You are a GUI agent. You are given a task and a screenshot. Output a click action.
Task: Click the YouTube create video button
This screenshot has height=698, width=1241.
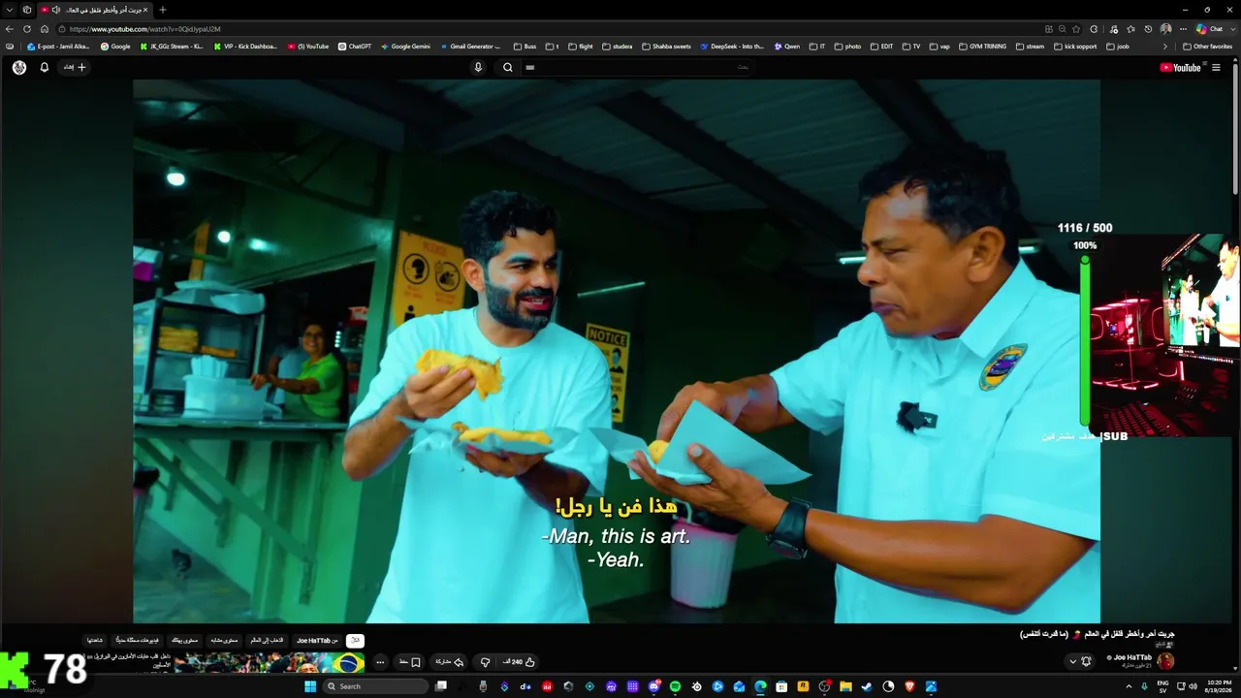[76, 67]
